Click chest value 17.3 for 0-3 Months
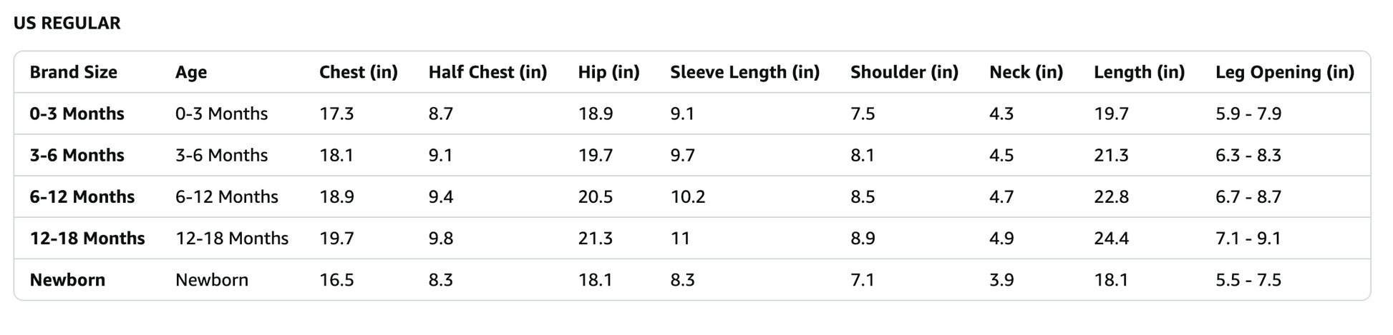Image resolution: width=1393 pixels, height=335 pixels. tap(336, 114)
